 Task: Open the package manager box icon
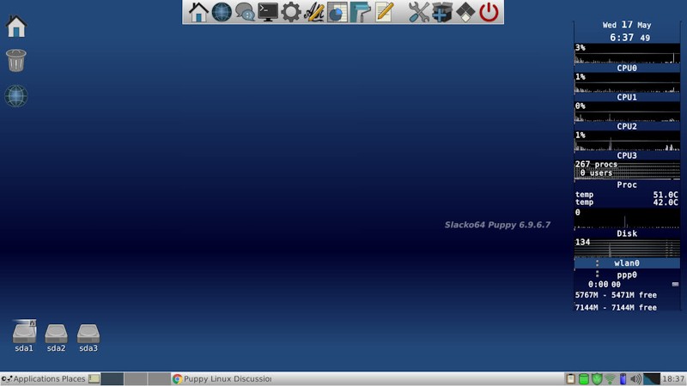coord(441,12)
